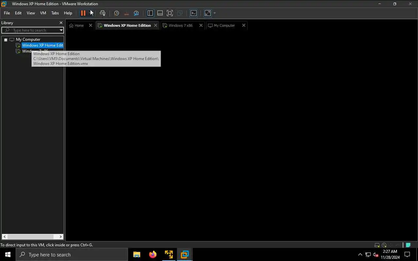Revert the VM to its snapshot
This screenshot has height=261, width=418.
tap(126, 13)
